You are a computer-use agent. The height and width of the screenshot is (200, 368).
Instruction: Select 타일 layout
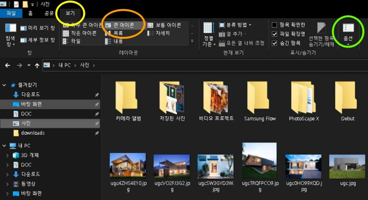(72, 41)
